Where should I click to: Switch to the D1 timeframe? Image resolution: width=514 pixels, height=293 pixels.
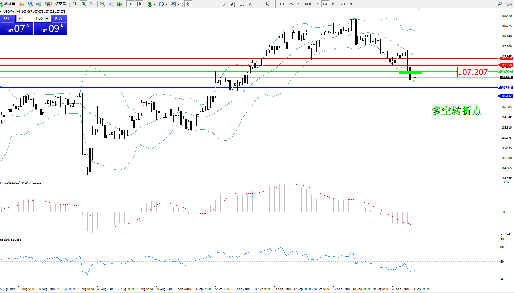click(x=334, y=4)
